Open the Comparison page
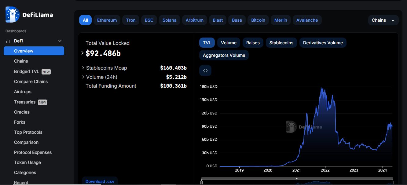 coord(26,142)
